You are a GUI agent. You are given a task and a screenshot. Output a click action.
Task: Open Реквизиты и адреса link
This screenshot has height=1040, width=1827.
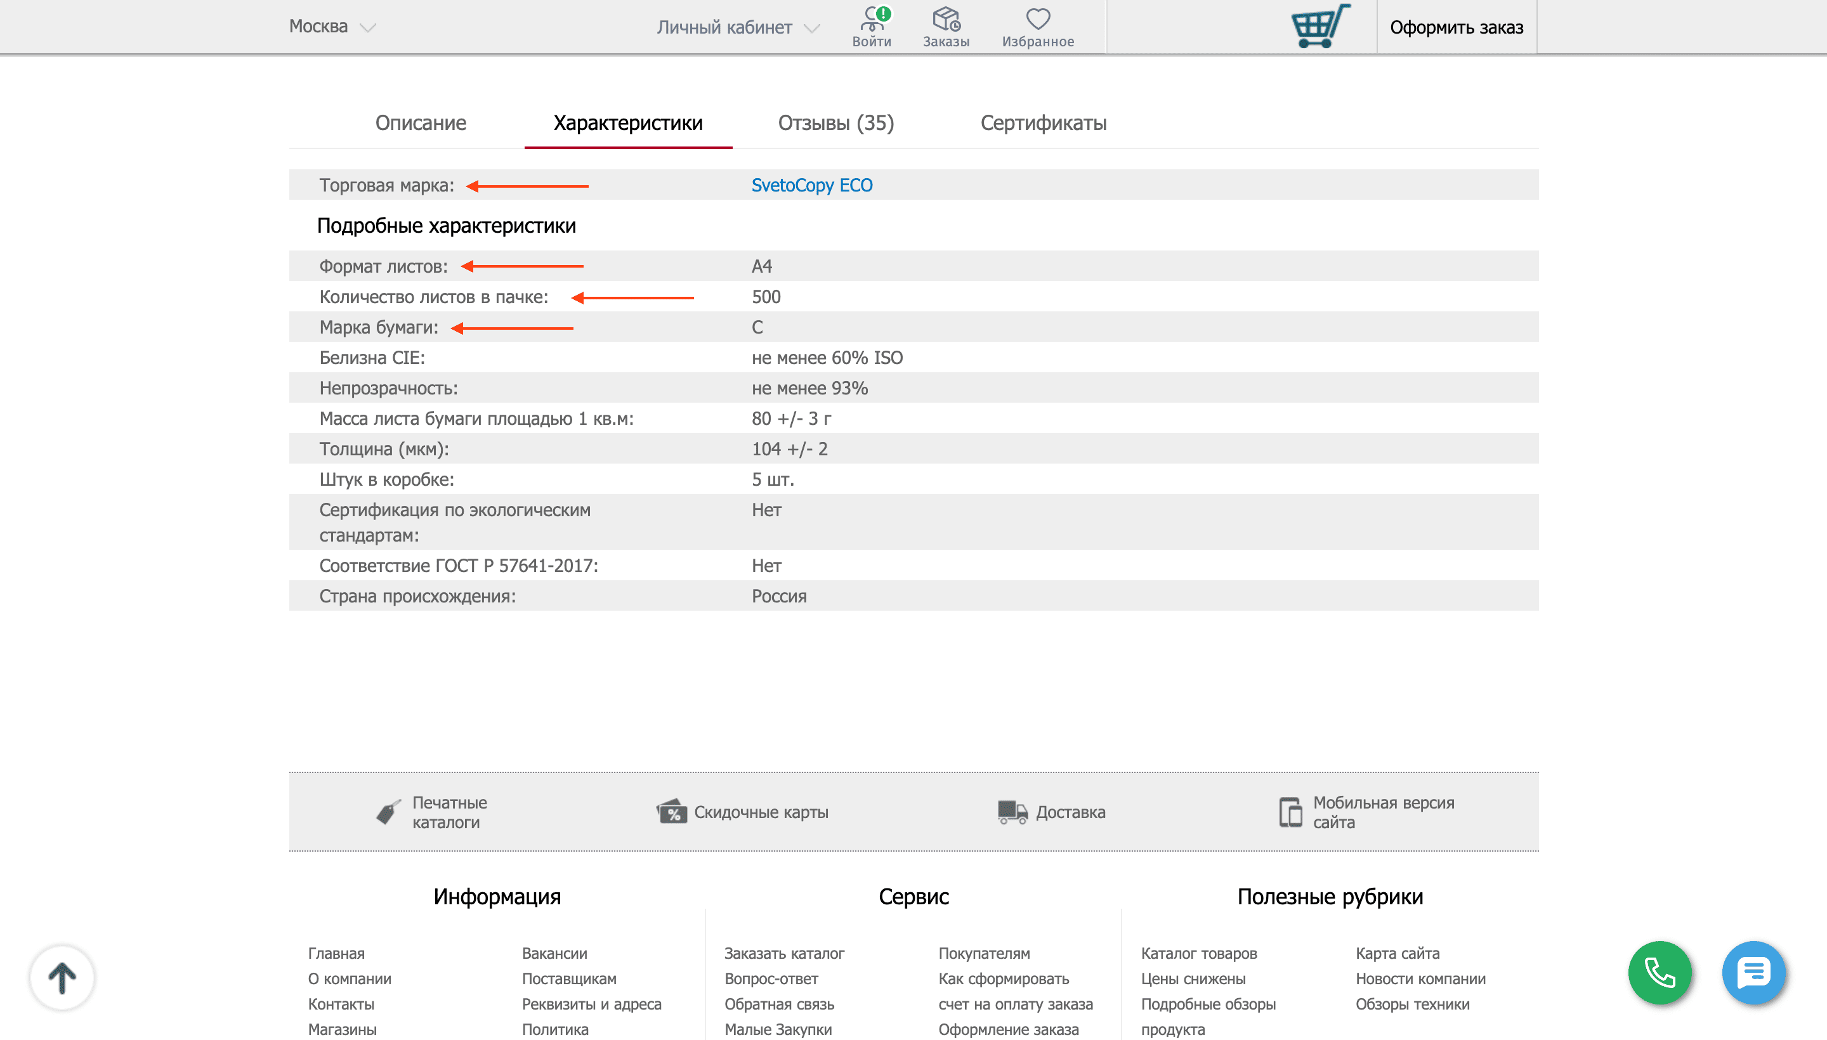592,1004
